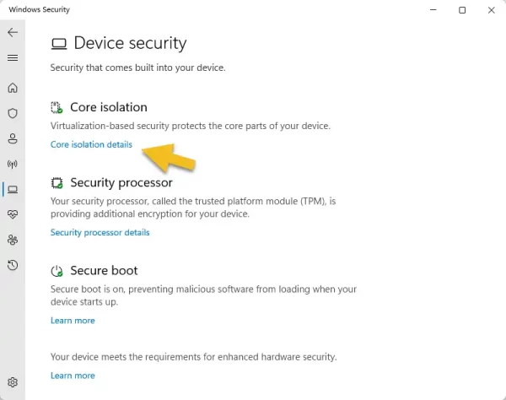
Task: Open Account protection person icon
Action: click(13, 138)
